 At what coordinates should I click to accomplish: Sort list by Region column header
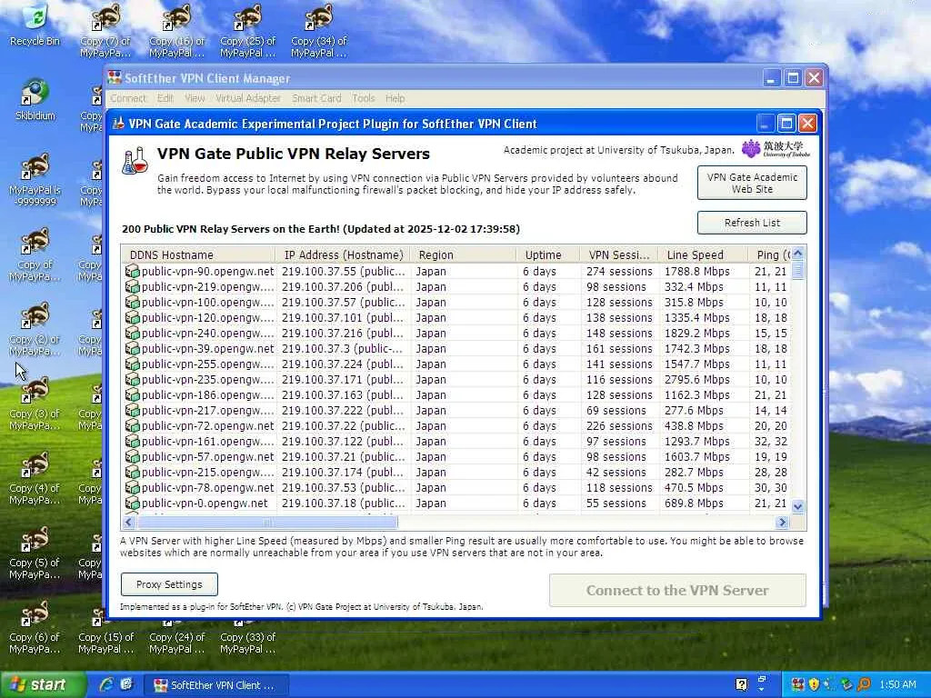click(464, 254)
